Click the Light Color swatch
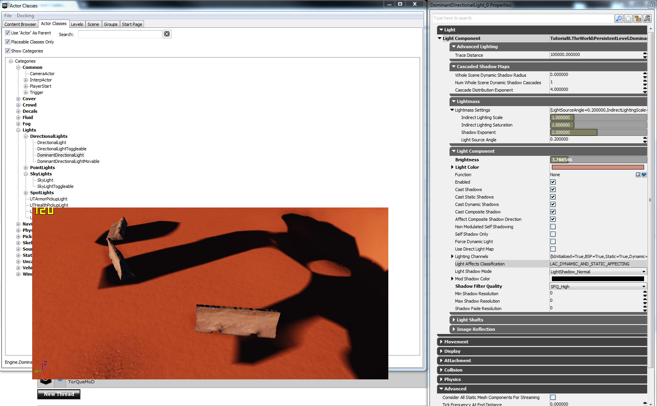The image size is (657, 406). point(597,167)
